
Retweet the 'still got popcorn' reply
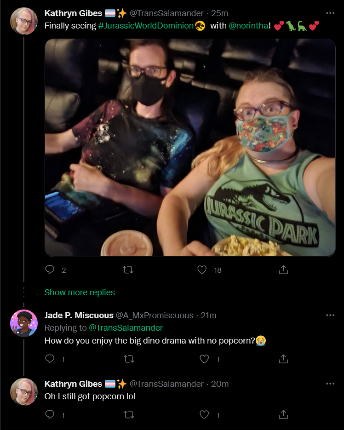(128, 414)
